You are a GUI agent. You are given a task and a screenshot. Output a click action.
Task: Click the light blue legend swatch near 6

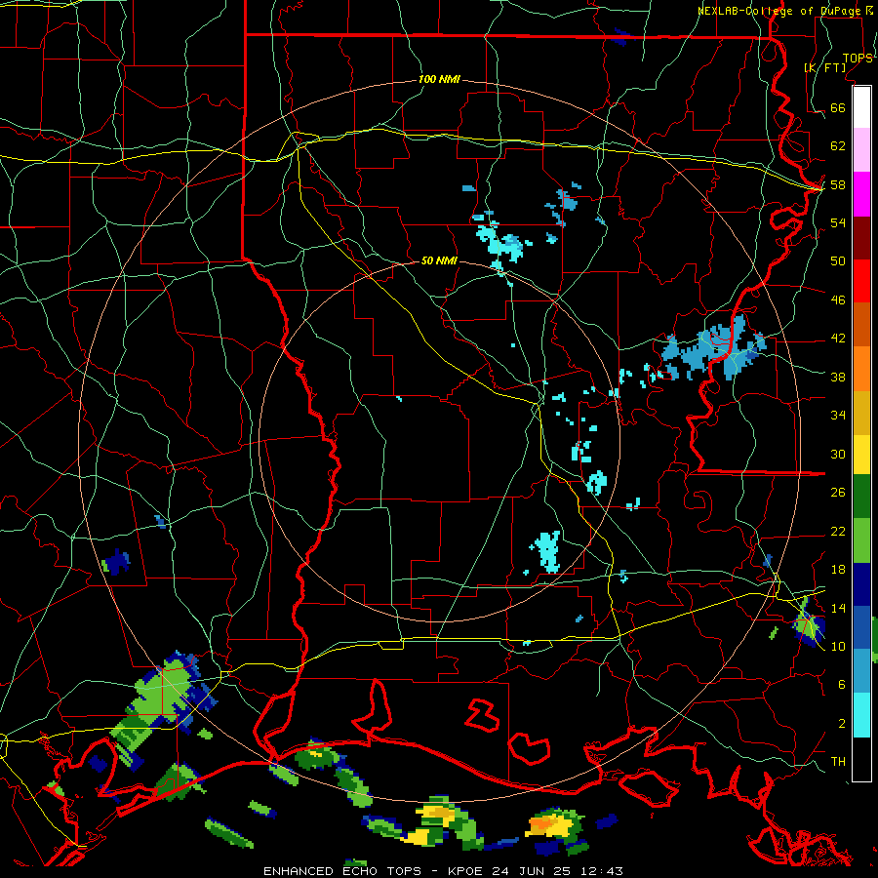[x=861, y=670]
